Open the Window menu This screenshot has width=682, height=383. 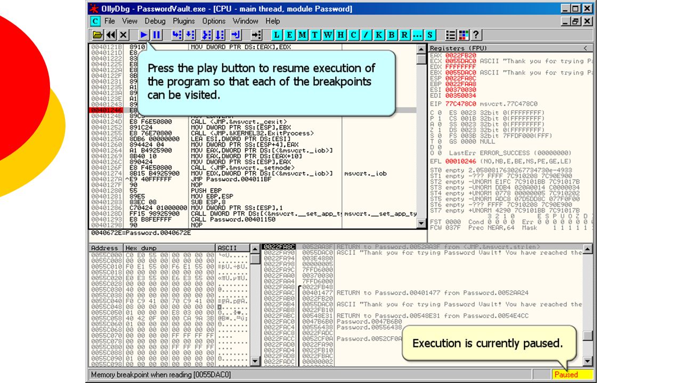point(246,21)
